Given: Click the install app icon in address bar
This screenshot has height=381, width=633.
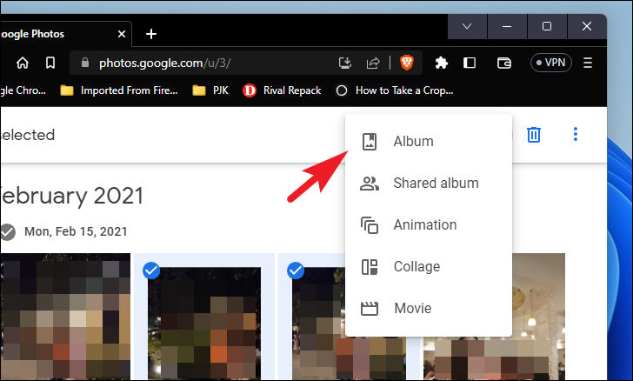Looking at the screenshot, I should [x=344, y=63].
